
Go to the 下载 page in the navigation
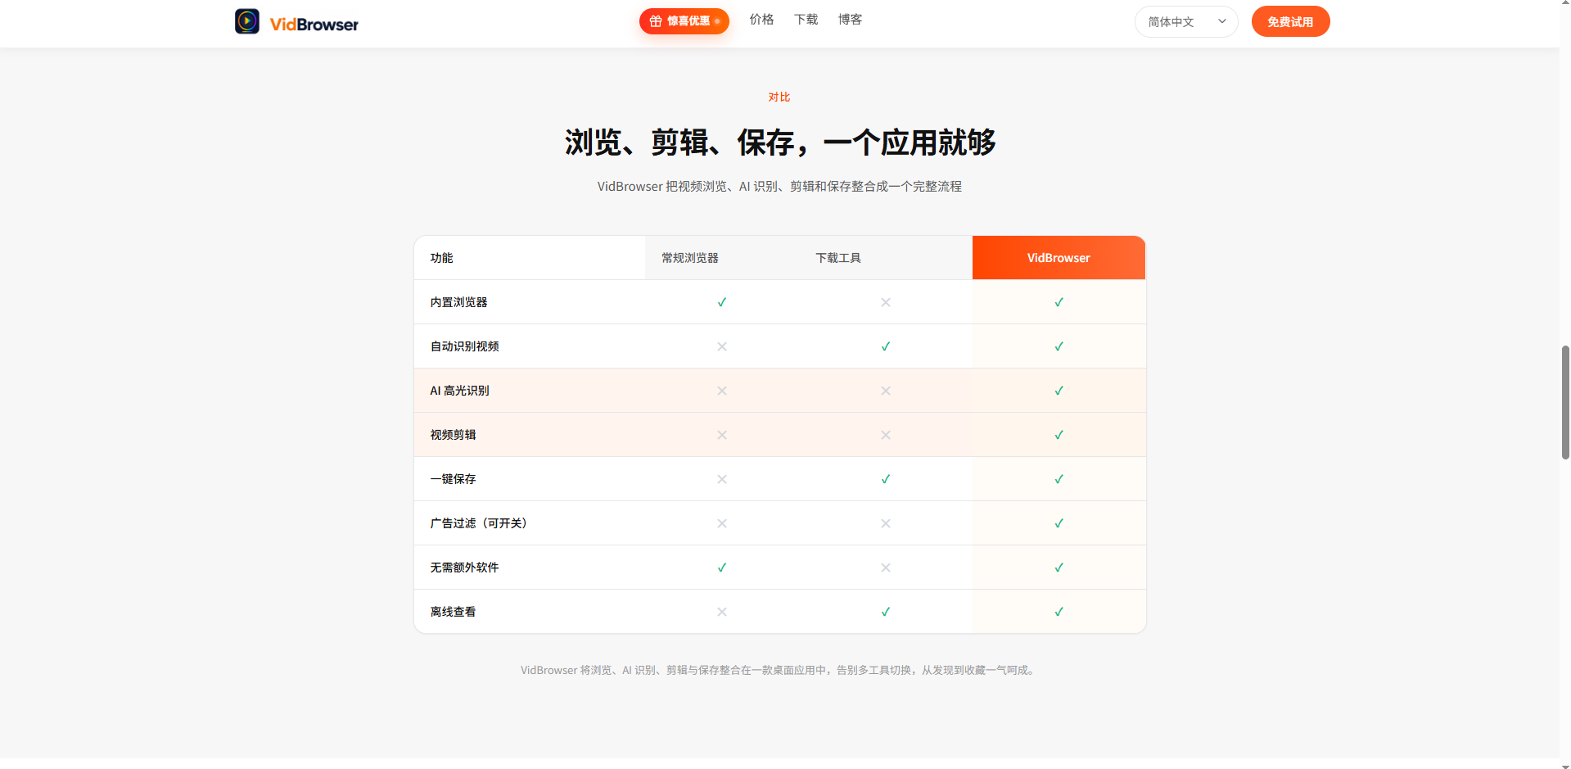point(806,20)
